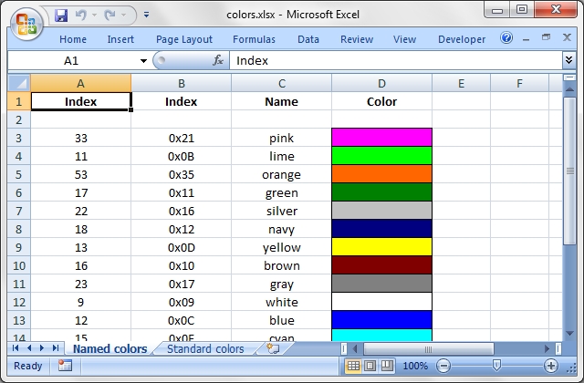Click the yellow color cell
Viewport: 584px width, 383px height.
click(381, 247)
